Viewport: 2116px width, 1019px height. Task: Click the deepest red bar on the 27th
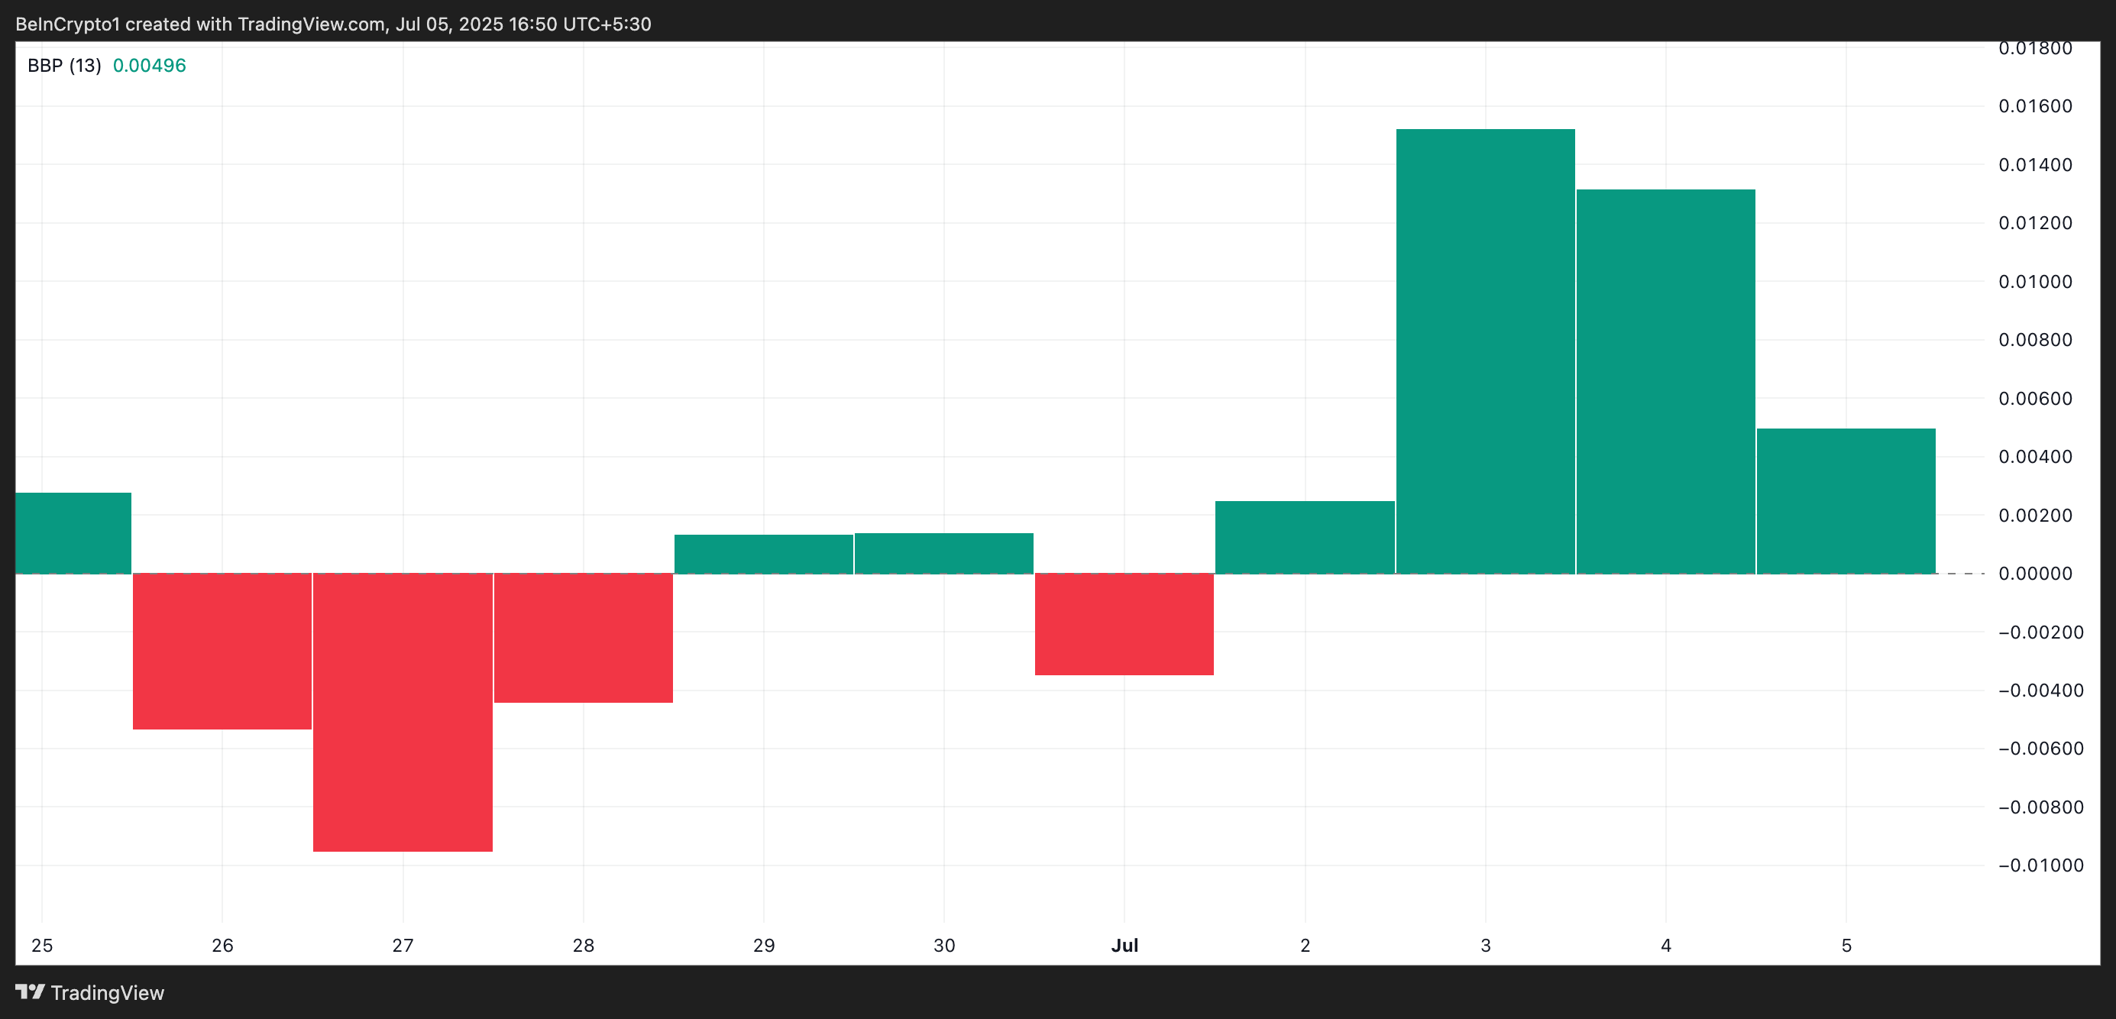(x=403, y=712)
